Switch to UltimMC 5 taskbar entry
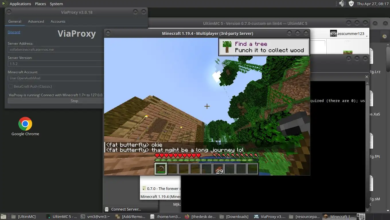 pos(61,217)
